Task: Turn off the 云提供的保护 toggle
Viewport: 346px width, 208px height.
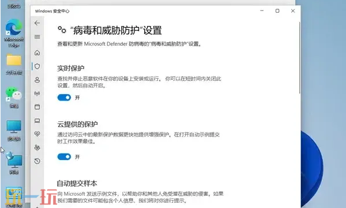Action: point(64,157)
